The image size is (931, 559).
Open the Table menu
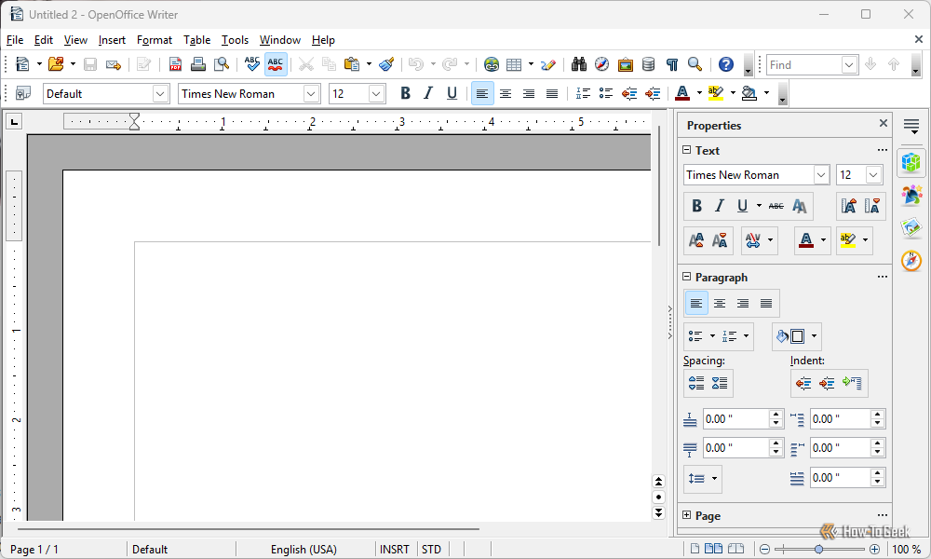click(x=196, y=40)
